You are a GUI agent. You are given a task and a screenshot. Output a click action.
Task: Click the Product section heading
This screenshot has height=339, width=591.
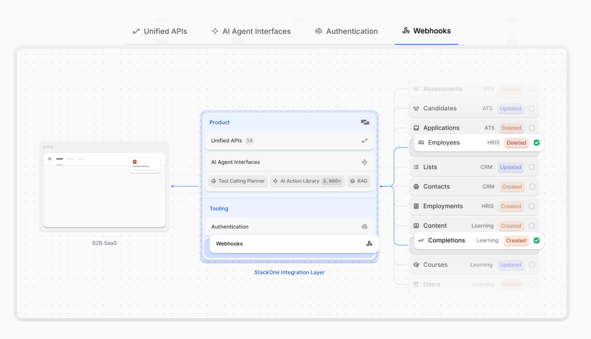[x=219, y=123]
